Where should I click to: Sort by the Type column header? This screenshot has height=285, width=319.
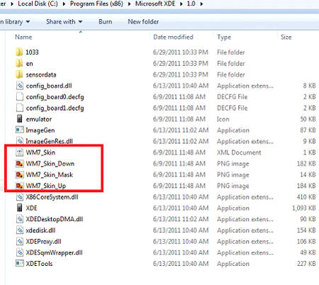(224, 37)
